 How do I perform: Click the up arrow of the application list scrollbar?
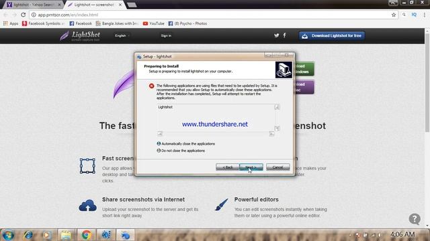277,107
